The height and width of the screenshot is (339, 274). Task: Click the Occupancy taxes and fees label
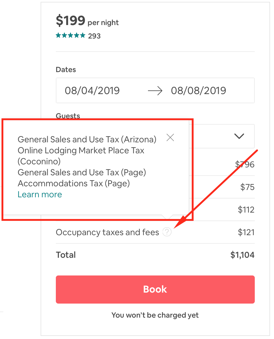coord(107,232)
